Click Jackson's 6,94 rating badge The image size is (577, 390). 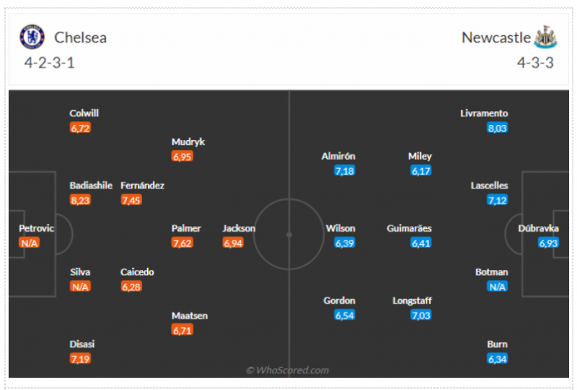coord(233,243)
